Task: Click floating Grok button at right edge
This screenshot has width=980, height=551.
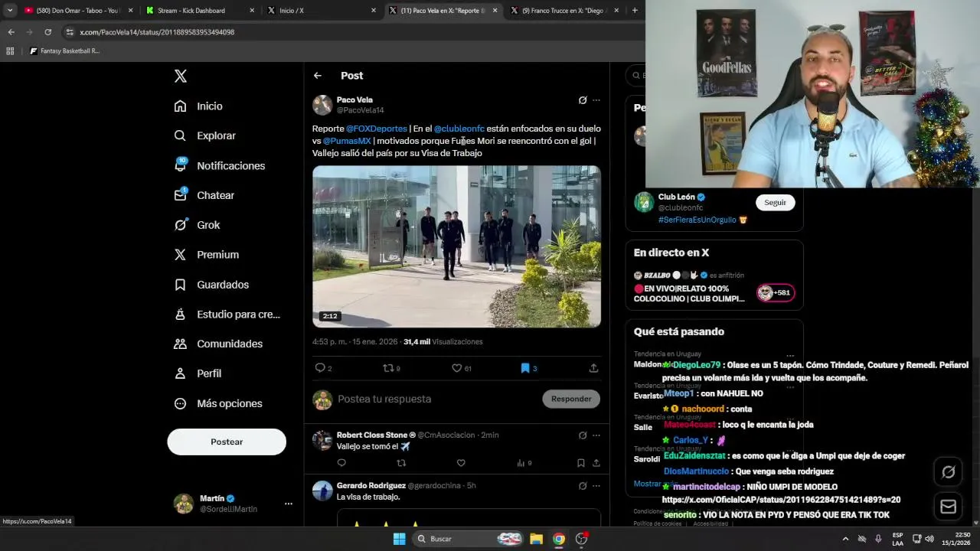Action: [948, 472]
